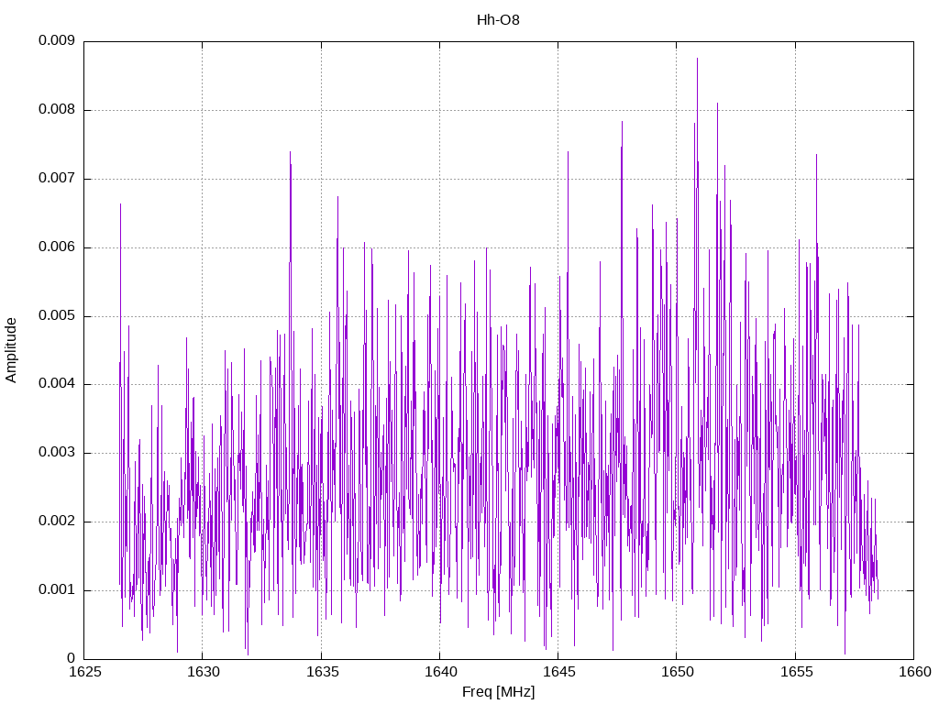Click the plot title Hh-O8
Image resolution: width=939 pixels, height=704 pixels.
(498, 20)
